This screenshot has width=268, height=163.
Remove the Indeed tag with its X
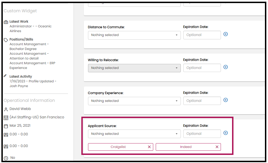click(x=217, y=147)
